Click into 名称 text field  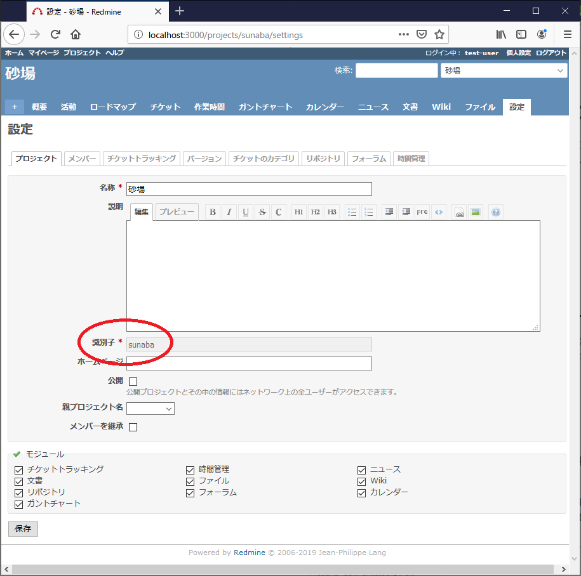point(249,189)
